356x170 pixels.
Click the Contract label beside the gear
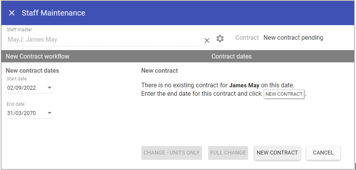247,38
